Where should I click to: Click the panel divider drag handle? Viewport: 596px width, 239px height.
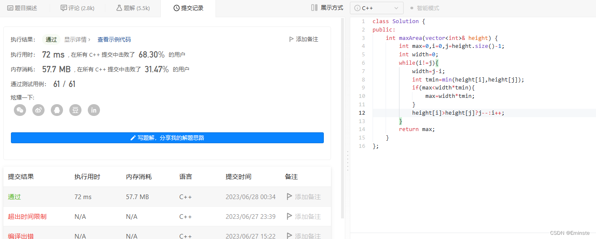[347, 160]
